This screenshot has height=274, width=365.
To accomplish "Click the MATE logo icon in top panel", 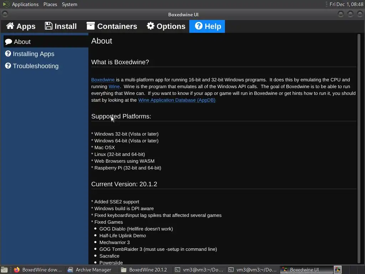I will point(6,4).
